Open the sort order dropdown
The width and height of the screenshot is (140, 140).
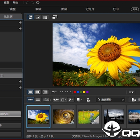tap(131, 92)
